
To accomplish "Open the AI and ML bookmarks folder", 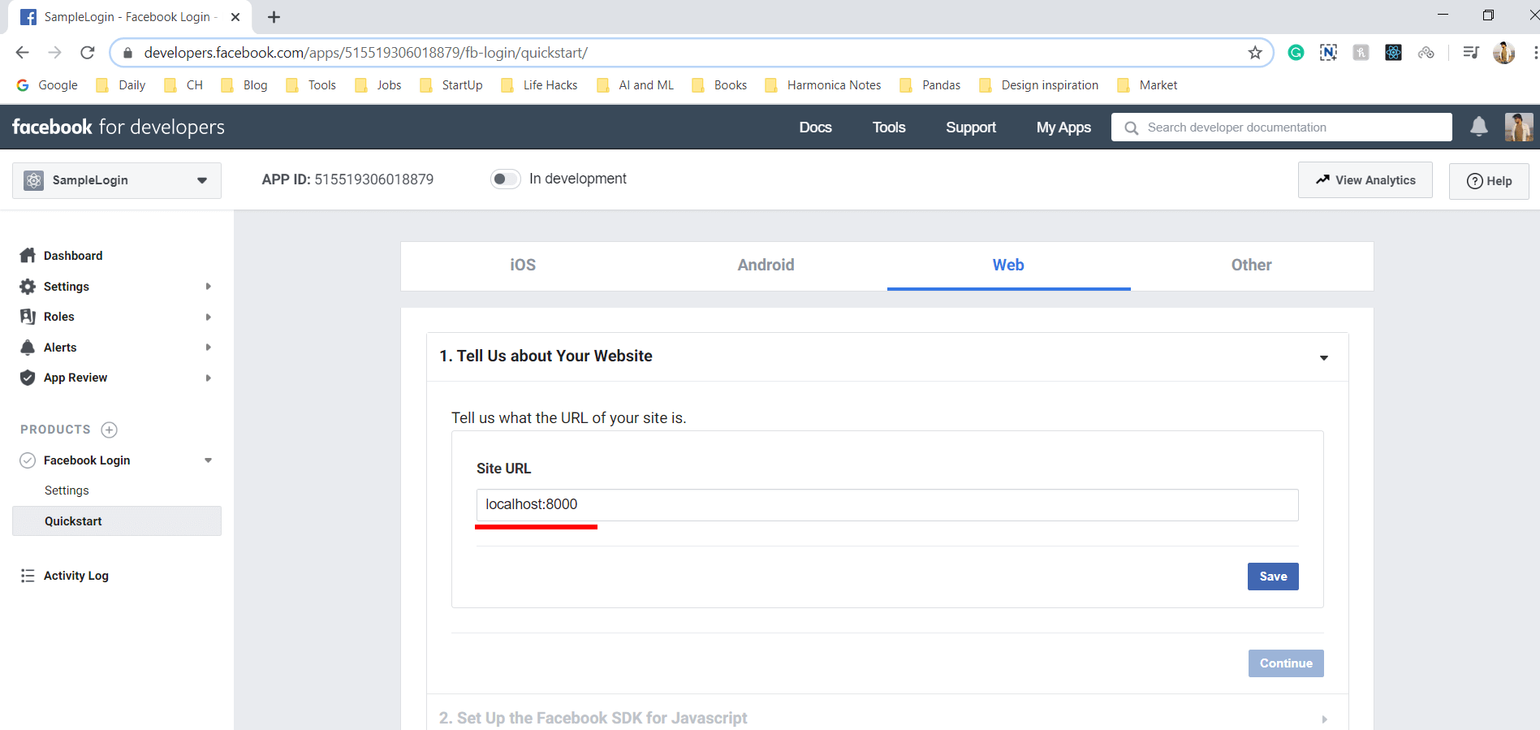I will (x=635, y=85).
